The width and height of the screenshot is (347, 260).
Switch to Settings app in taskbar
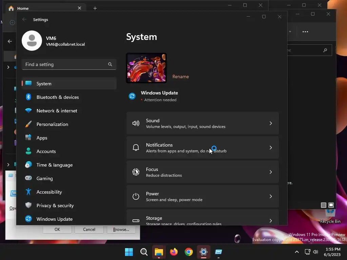tap(204, 252)
